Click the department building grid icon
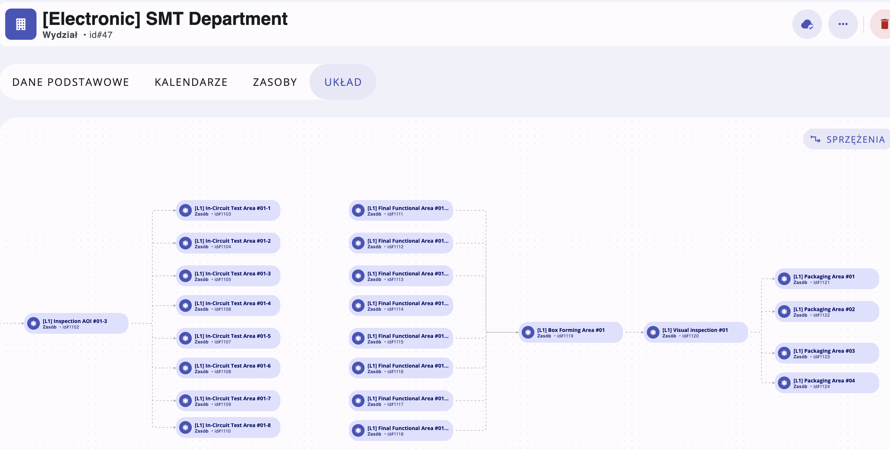The image size is (890, 449). (x=21, y=25)
